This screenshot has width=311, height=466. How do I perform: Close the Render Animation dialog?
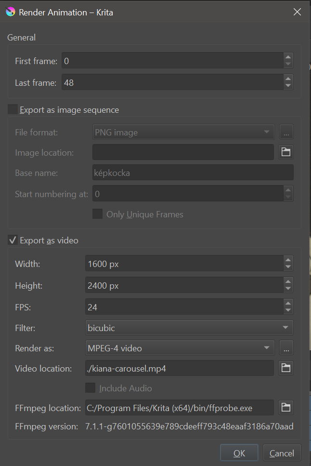pyautogui.click(x=297, y=12)
